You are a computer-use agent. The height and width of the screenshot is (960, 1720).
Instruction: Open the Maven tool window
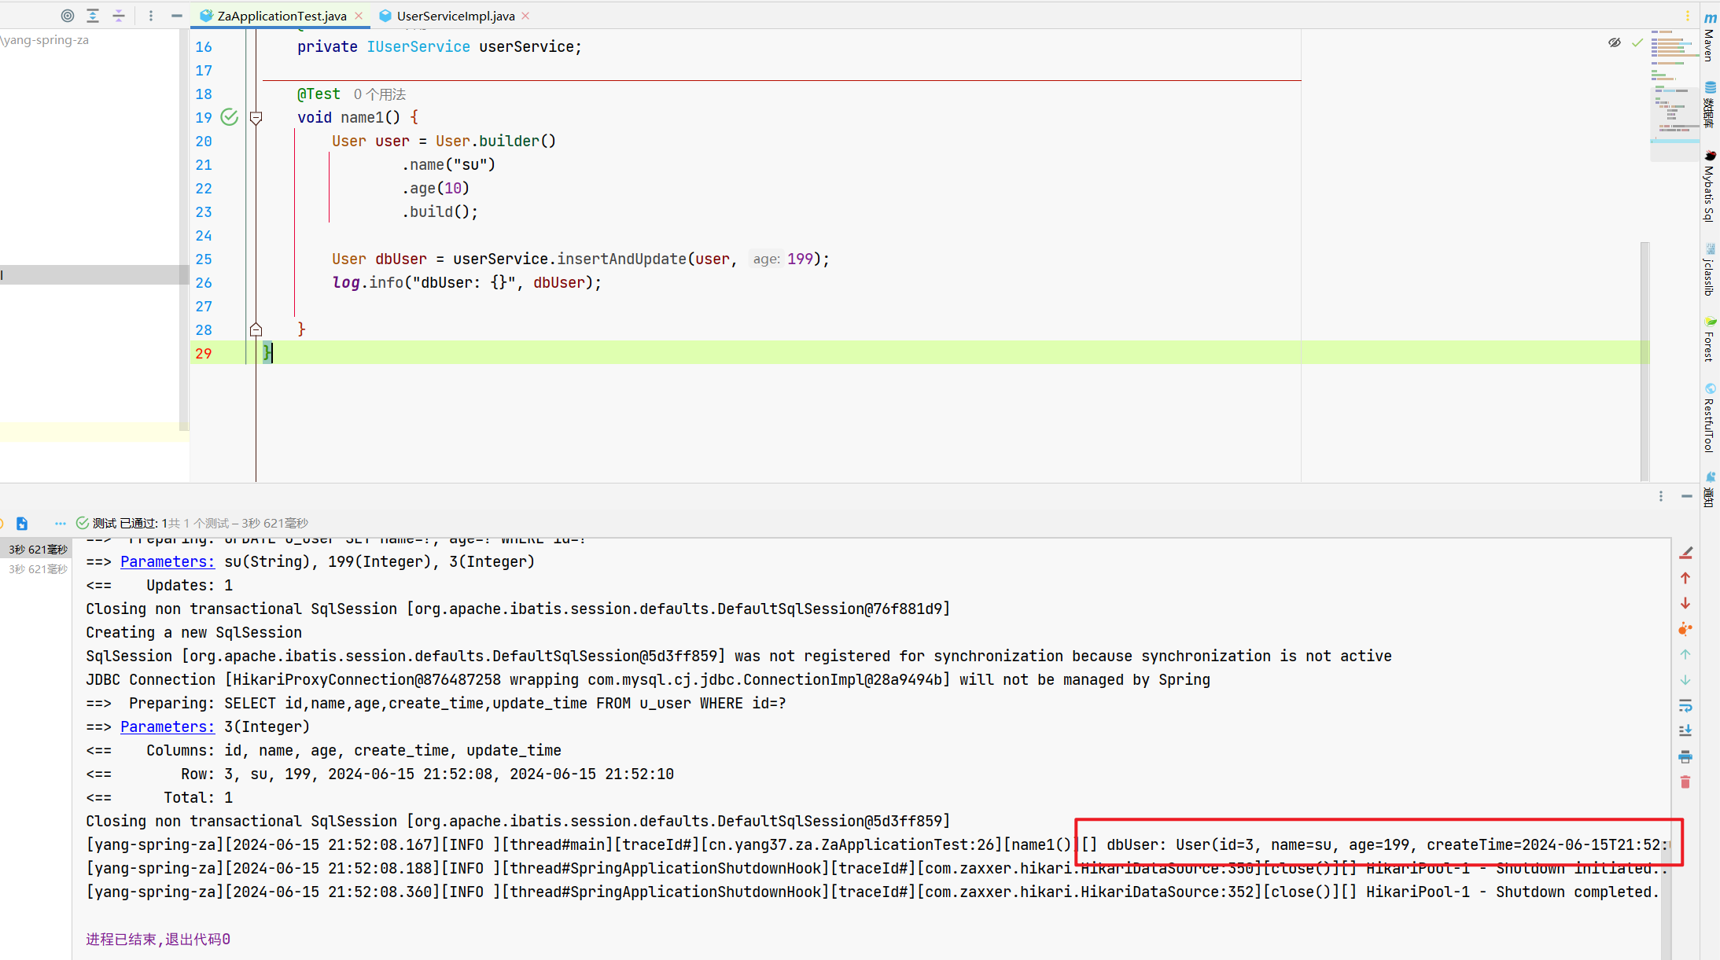(1710, 36)
